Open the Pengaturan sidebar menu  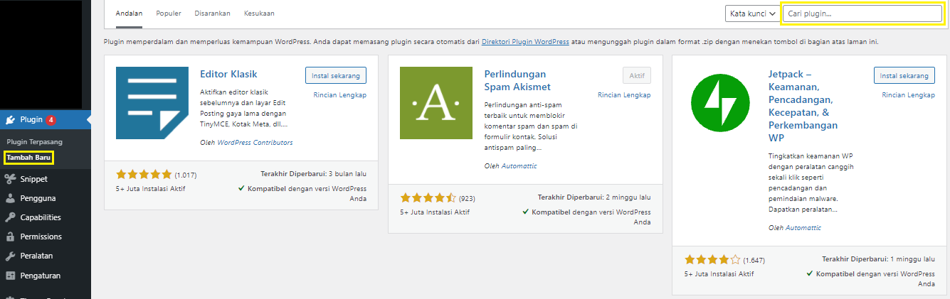[46, 275]
